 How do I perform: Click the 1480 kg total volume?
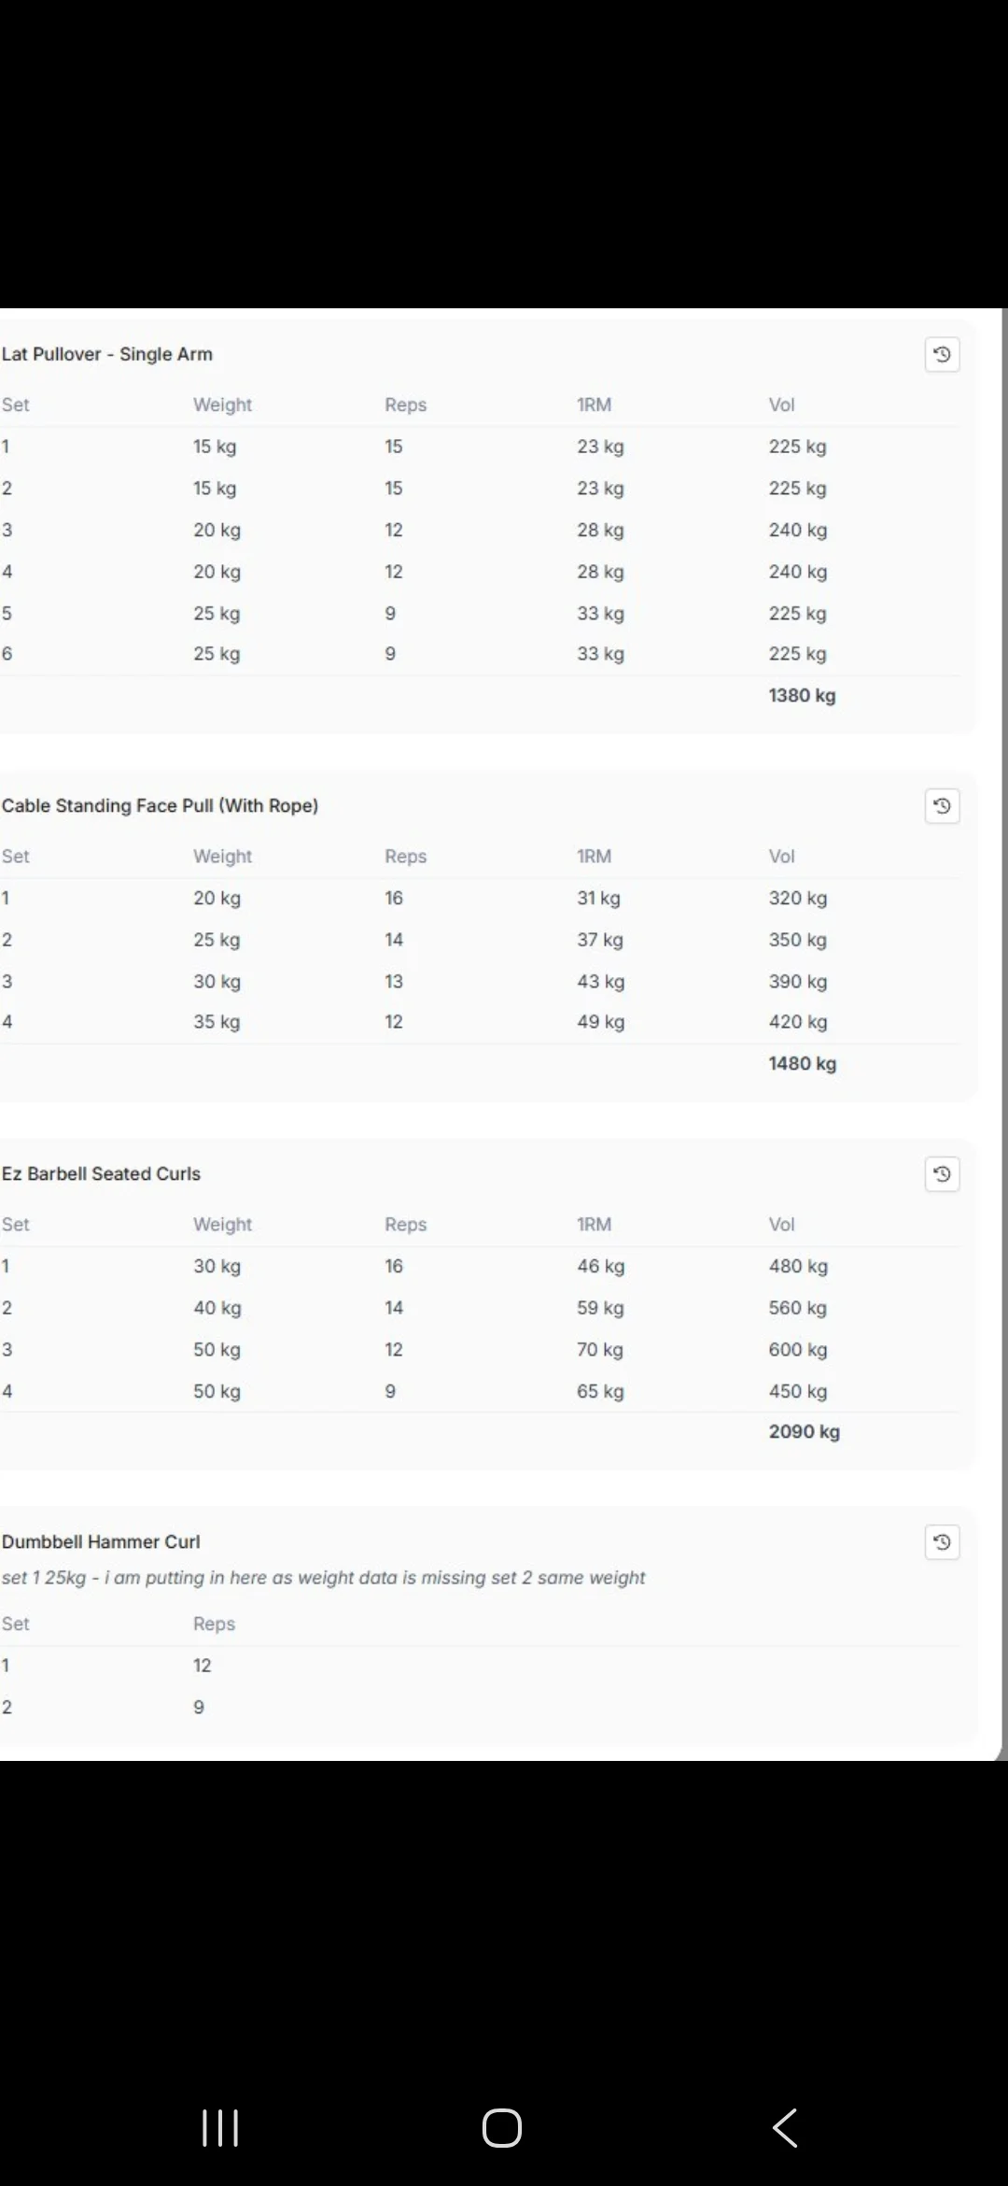pos(802,1063)
